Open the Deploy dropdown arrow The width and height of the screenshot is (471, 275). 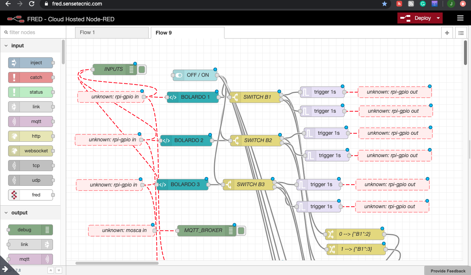point(438,18)
